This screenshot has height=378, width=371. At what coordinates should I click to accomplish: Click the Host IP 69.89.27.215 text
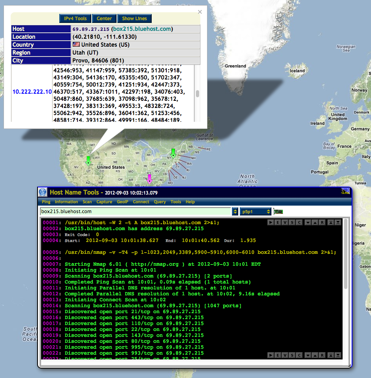click(91, 29)
